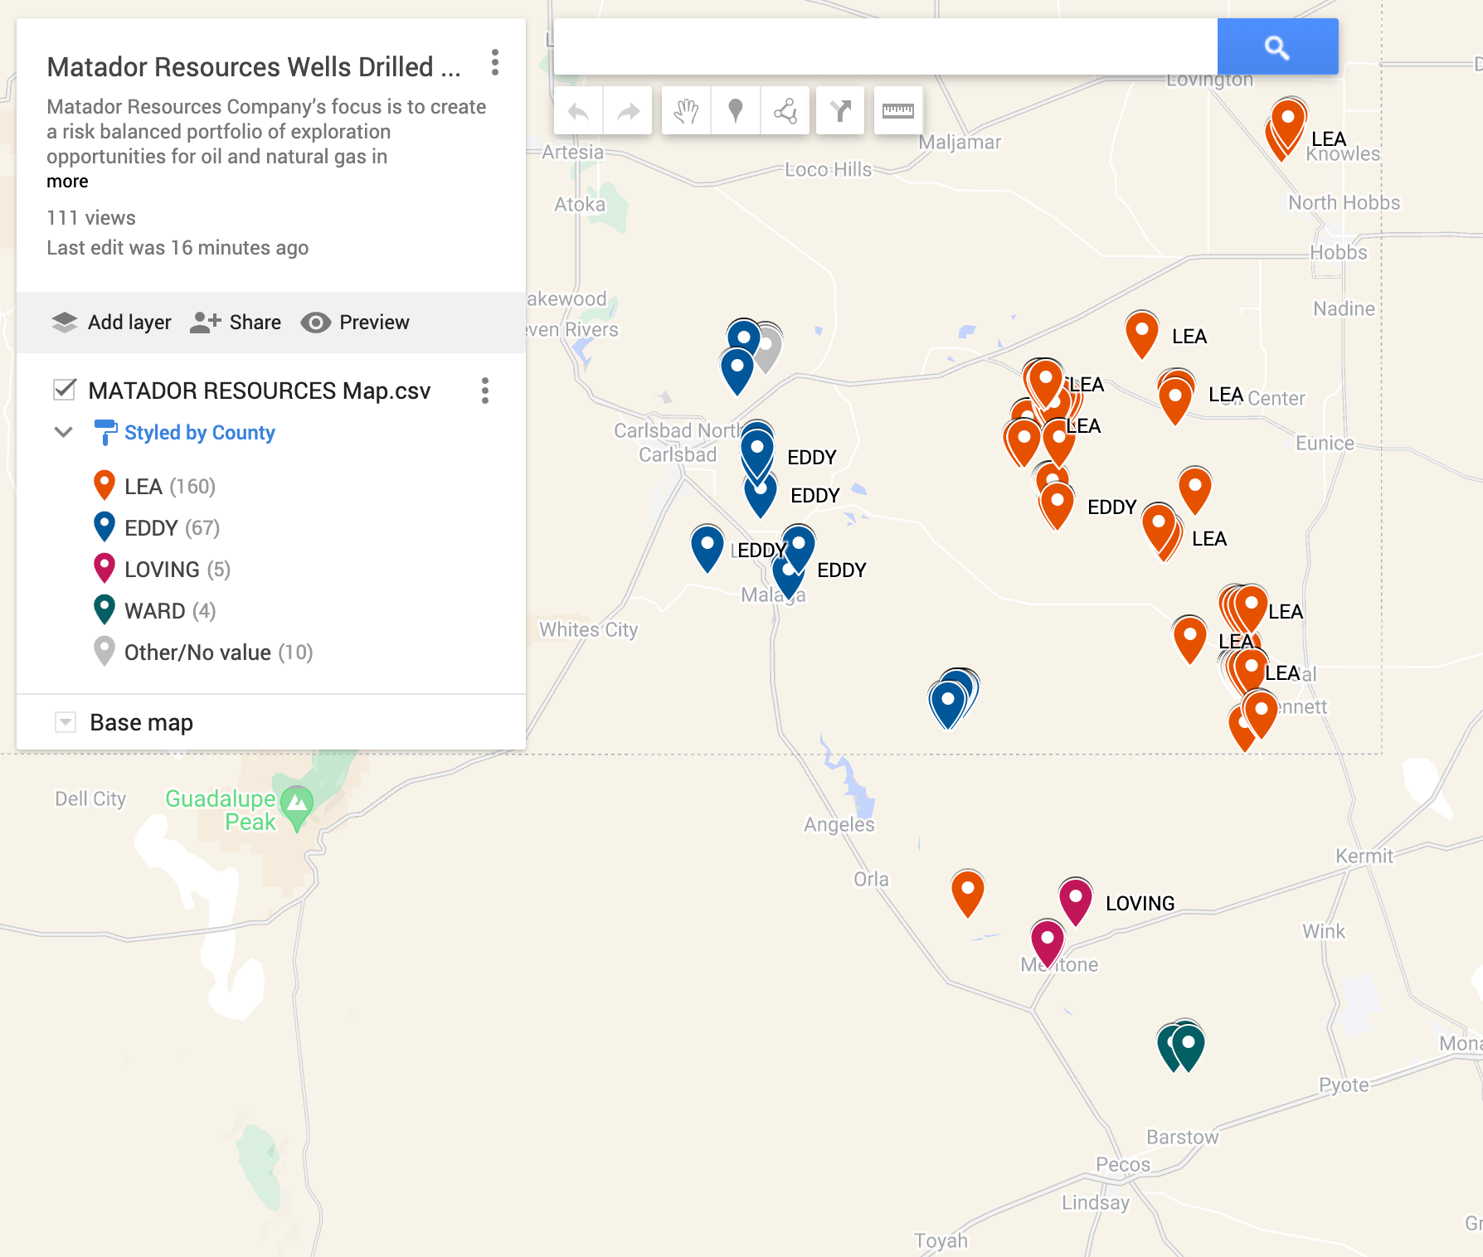
Task: Collapse the Styled by County legend
Action: click(x=63, y=432)
